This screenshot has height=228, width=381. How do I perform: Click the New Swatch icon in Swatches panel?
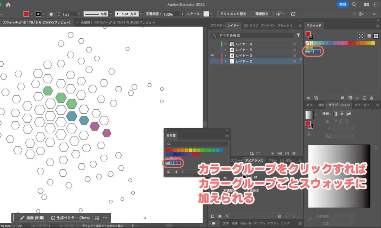pyautogui.click(x=365, y=98)
